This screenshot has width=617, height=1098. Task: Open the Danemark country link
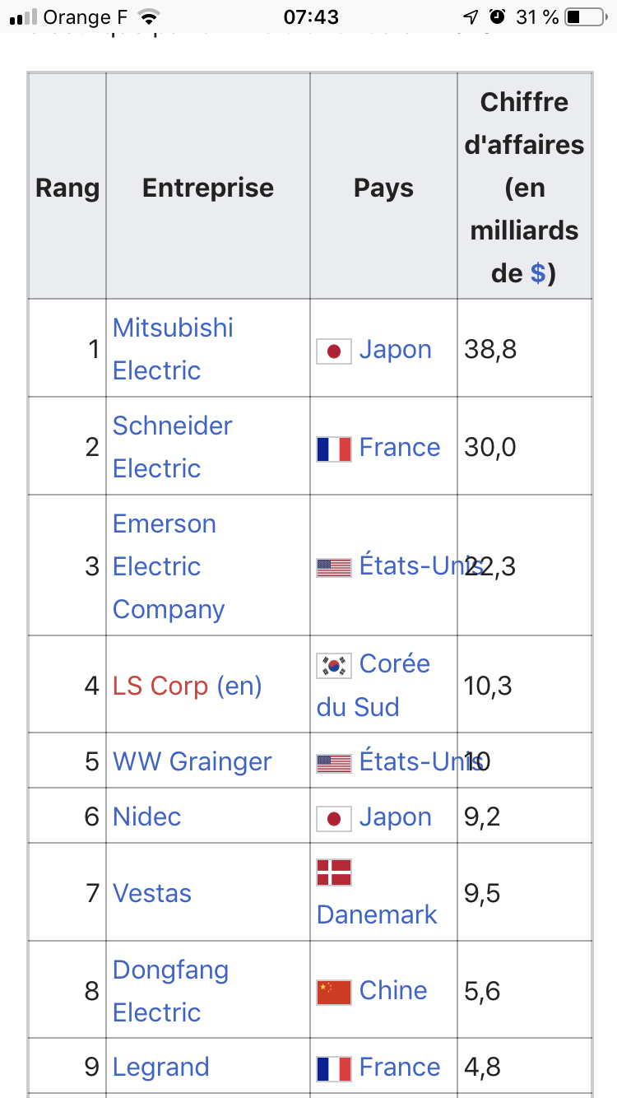click(377, 914)
